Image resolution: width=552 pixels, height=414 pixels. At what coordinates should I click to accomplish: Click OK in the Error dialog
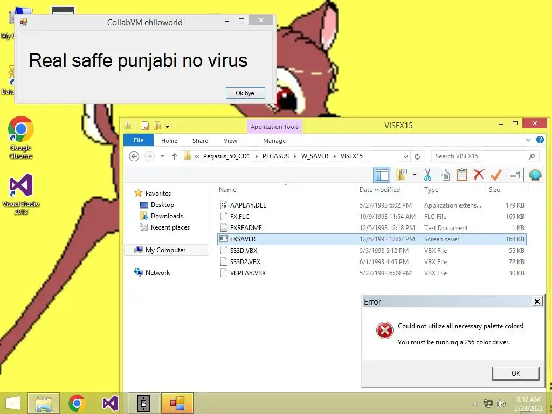tap(515, 373)
